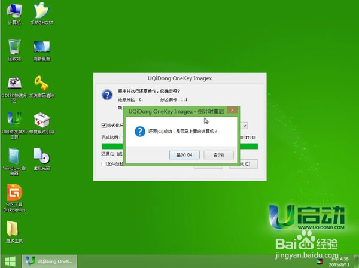Click the blue question mark in restart dialog
This screenshot has height=268, width=359.
[140, 132]
